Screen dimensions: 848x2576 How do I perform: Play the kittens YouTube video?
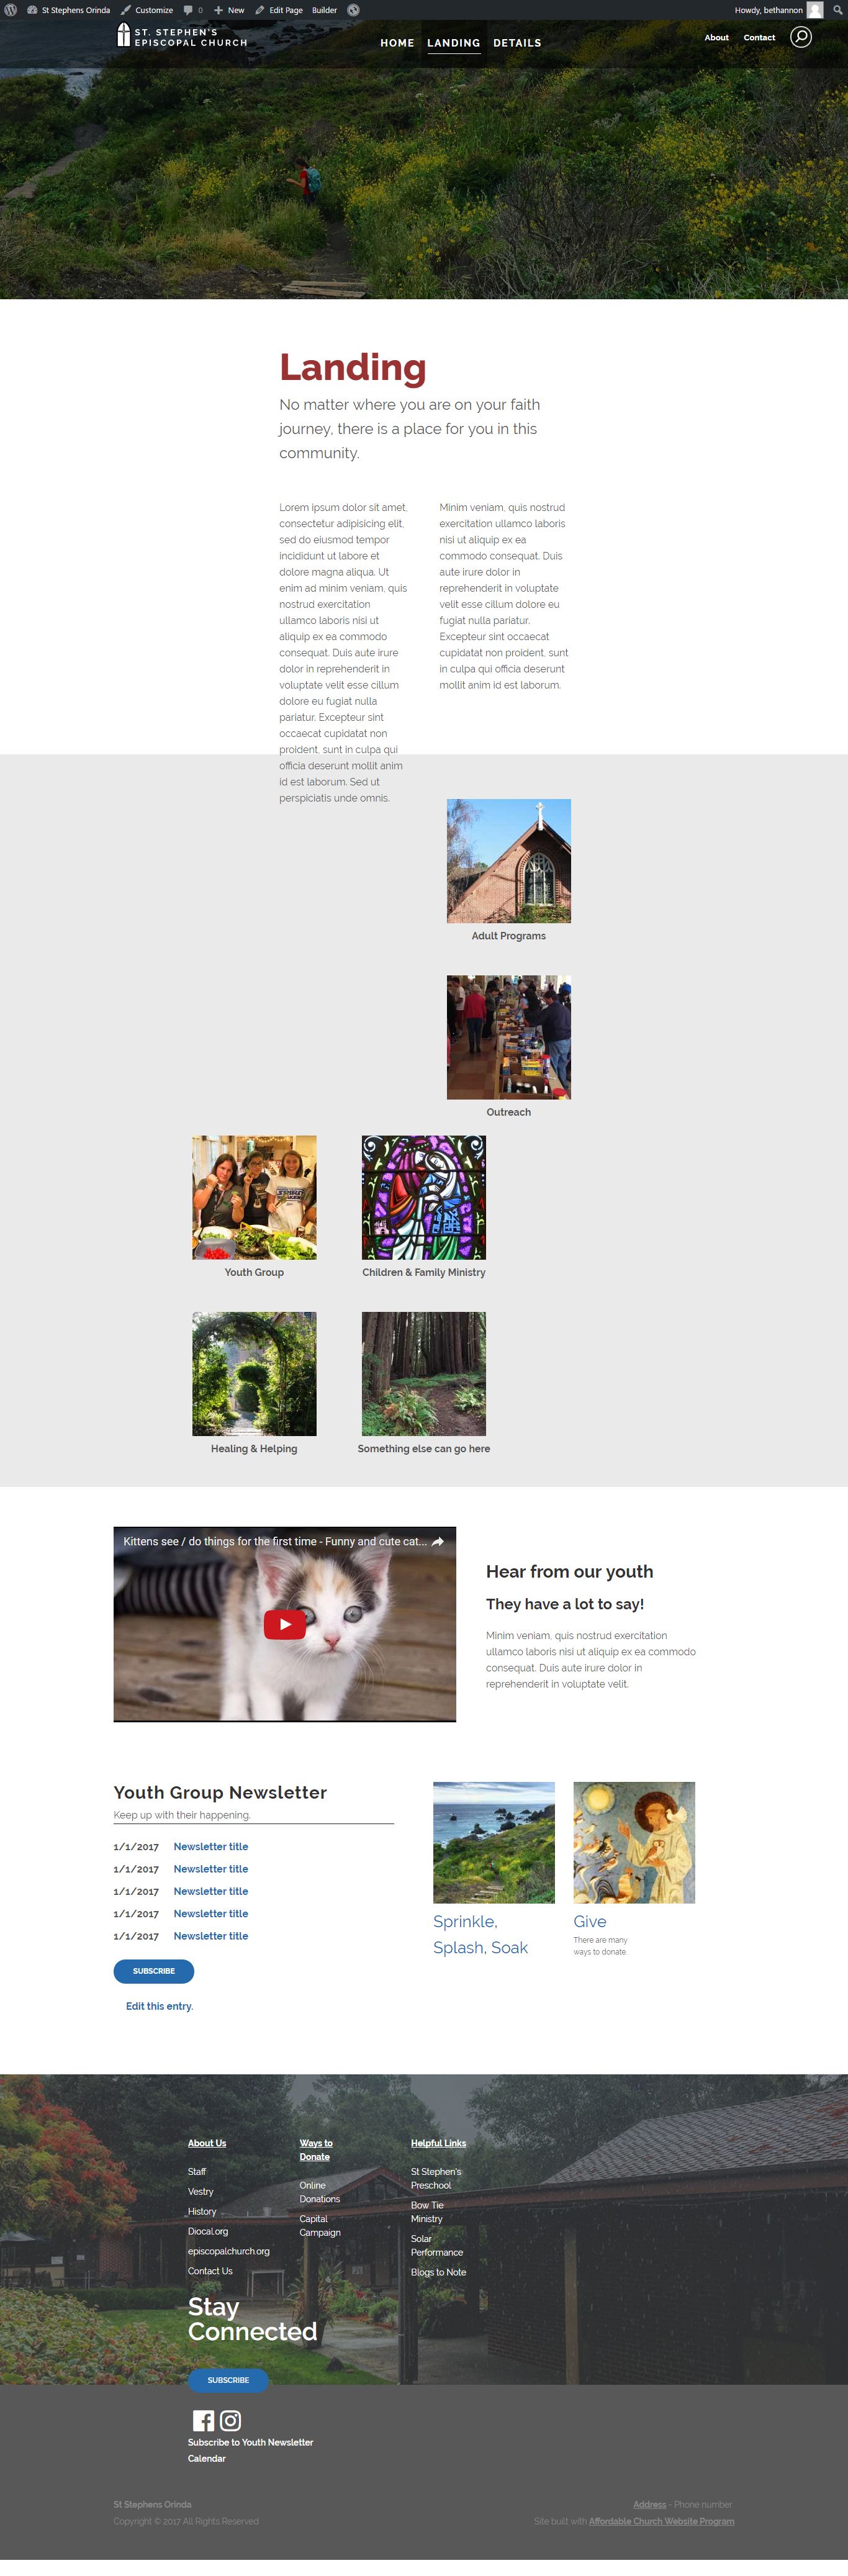[x=285, y=1624]
